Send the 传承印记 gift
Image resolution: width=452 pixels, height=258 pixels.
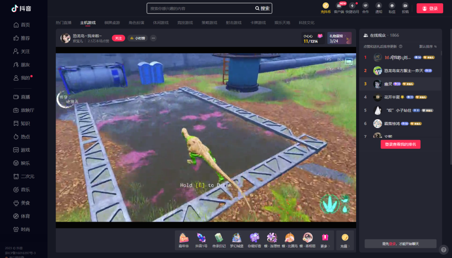point(219,240)
